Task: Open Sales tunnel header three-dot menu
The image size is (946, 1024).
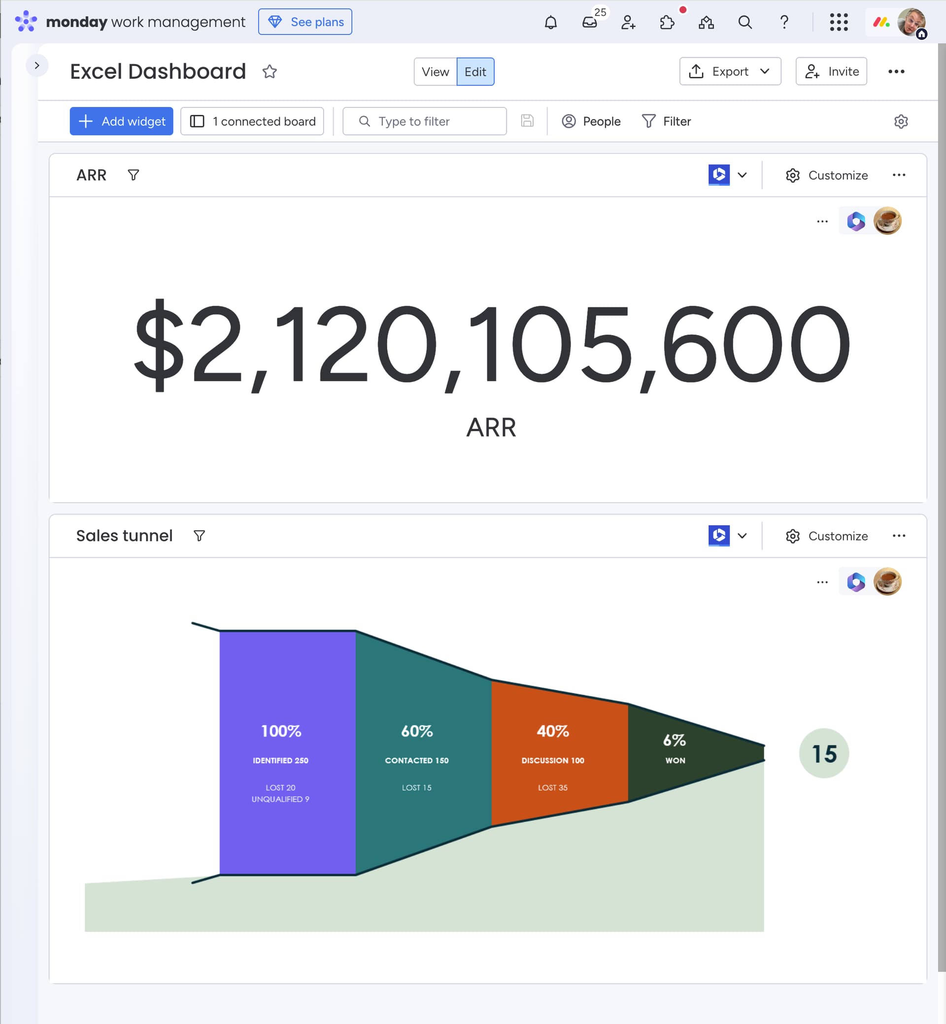Action: pos(898,536)
